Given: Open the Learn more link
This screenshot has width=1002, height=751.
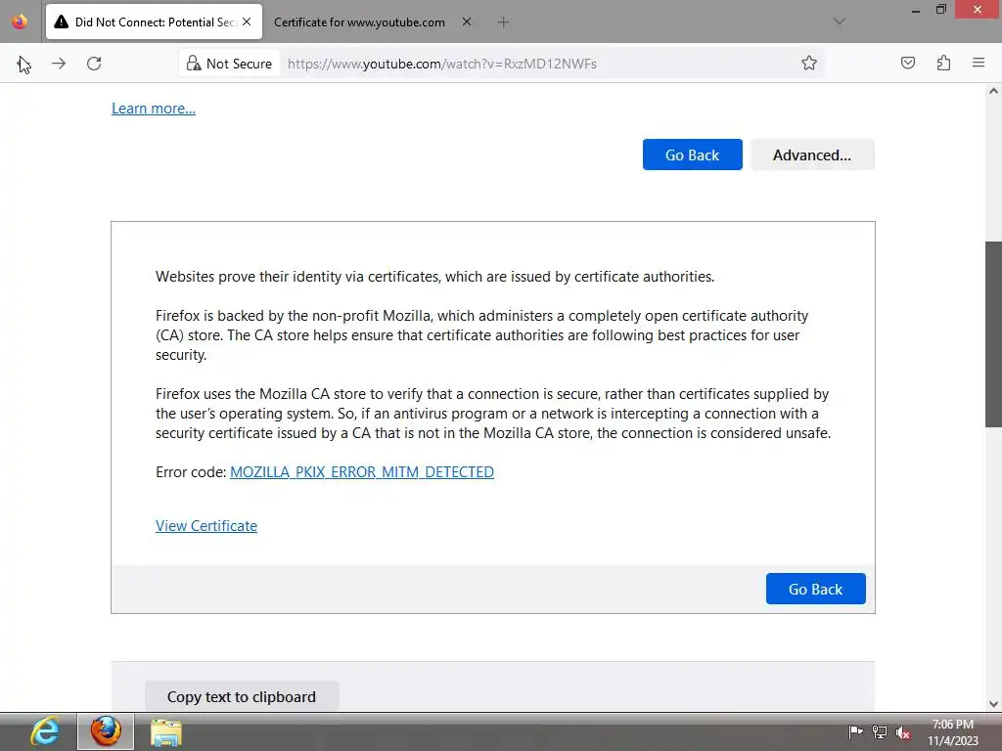Looking at the screenshot, I should click(154, 108).
